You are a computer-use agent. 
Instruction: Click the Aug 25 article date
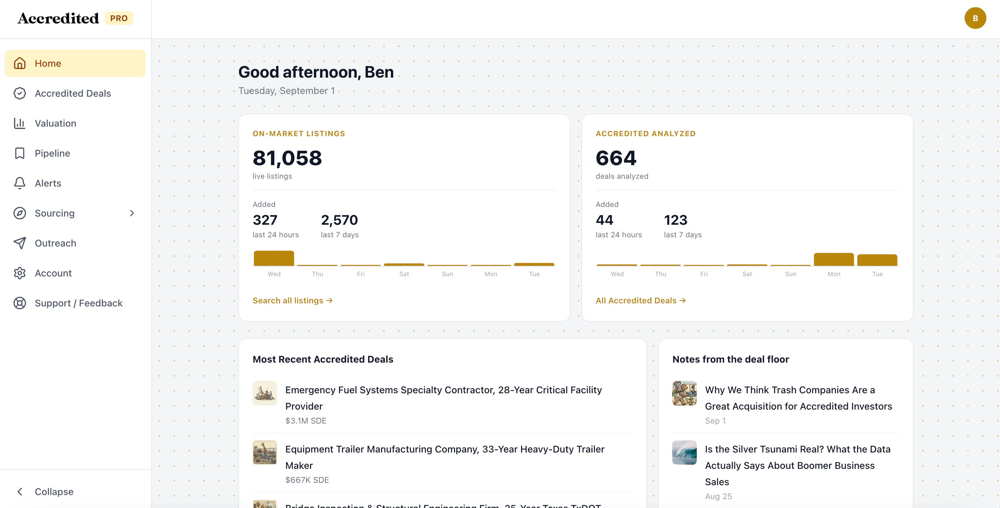(x=719, y=496)
